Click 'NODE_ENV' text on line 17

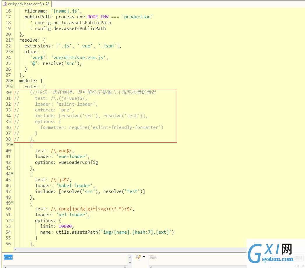click(98, 17)
